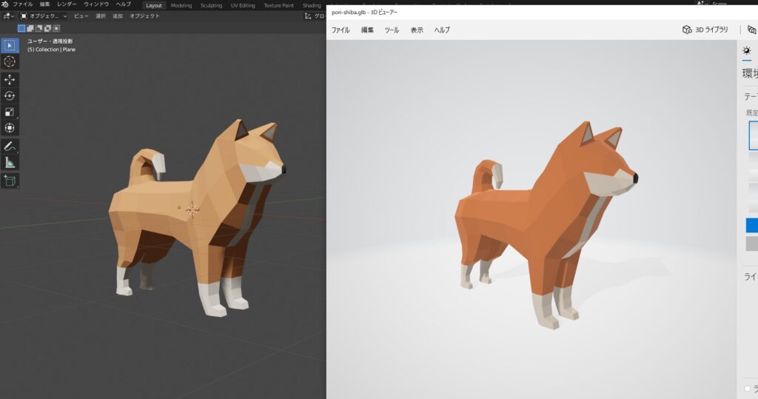758x399 pixels.
Task: Activate the Cursor tool in toolbar
Action: 10,61
